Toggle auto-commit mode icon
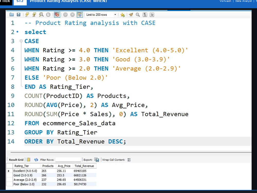257x193 pixels. coord(80,15)
